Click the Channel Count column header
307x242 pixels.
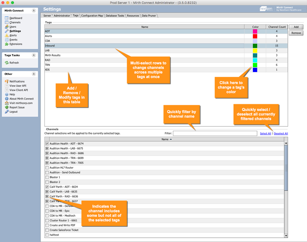[x=277, y=27]
